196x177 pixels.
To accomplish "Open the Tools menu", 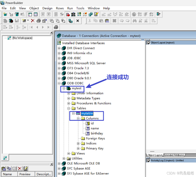I will (80, 8).
